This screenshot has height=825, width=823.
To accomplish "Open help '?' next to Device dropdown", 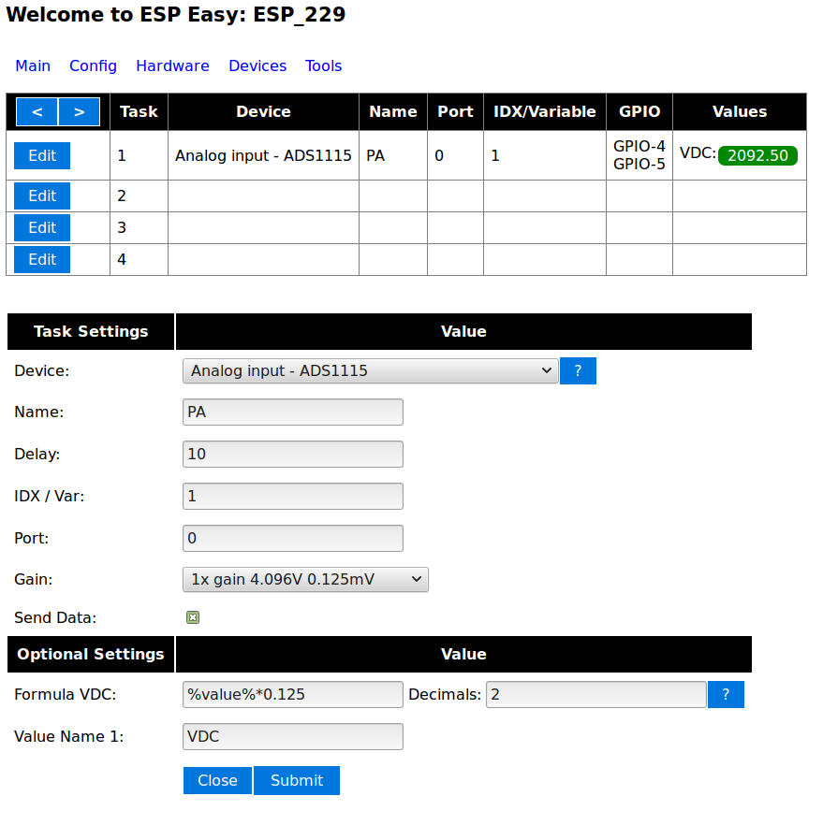I will pyautogui.click(x=578, y=371).
